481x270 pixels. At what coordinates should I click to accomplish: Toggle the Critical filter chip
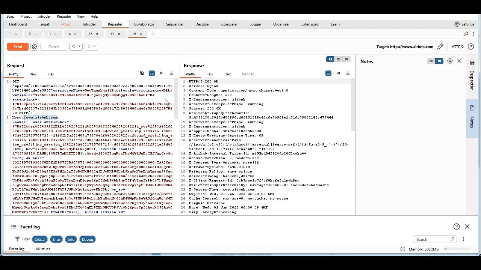(x=40, y=239)
